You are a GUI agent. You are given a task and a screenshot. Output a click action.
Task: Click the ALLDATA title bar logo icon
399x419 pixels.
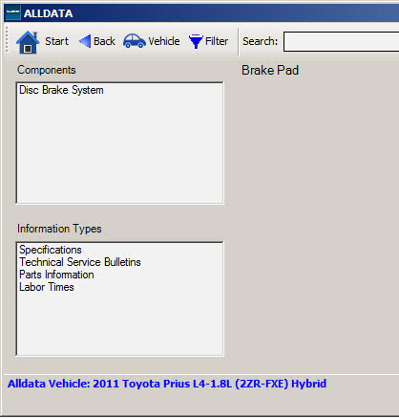(13, 12)
